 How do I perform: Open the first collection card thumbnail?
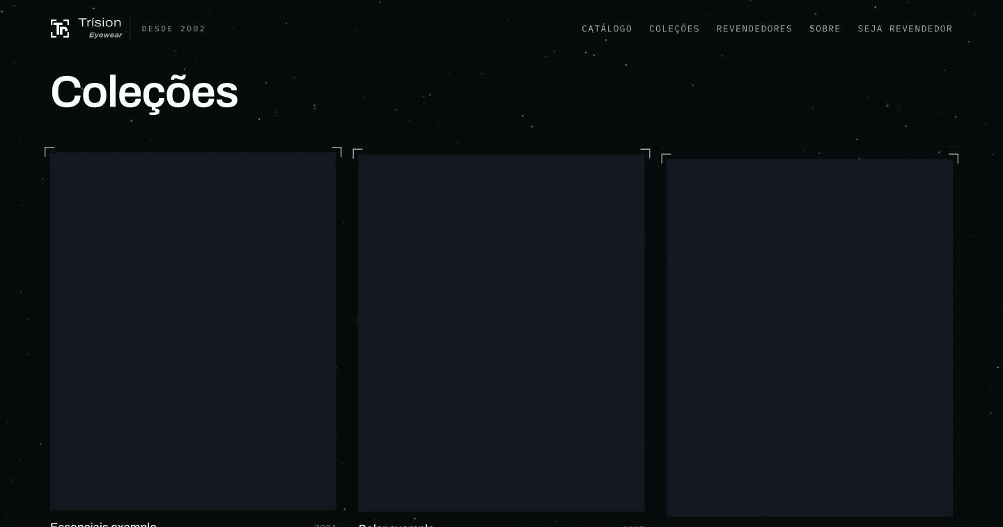pyautogui.click(x=193, y=331)
